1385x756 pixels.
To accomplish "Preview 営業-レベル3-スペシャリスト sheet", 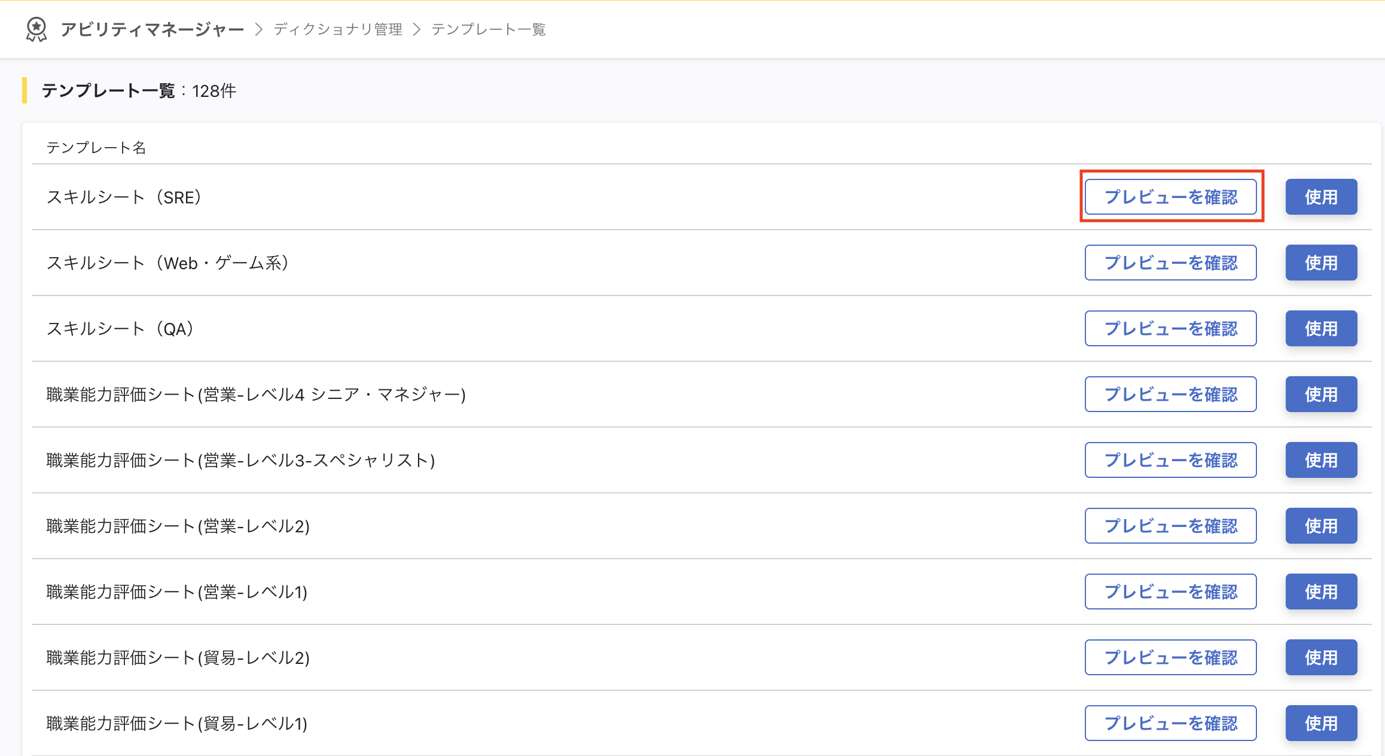I will coord(1170,460).
